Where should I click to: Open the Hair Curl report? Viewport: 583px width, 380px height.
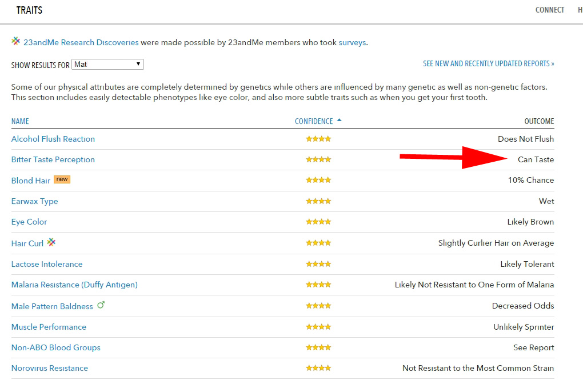pos(27,243)
